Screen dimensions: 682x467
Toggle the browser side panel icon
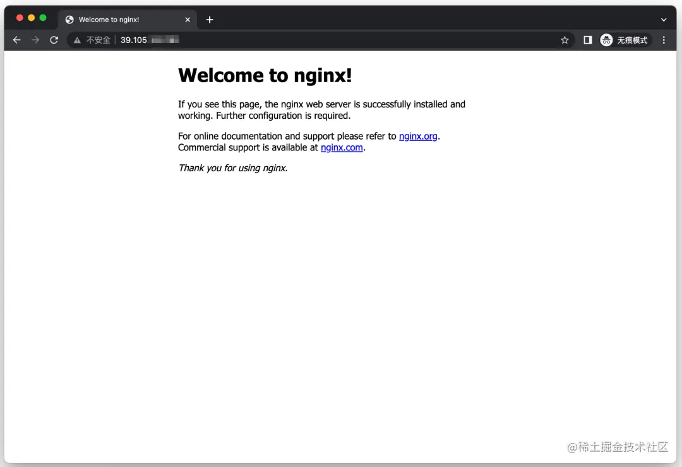click(588, 40)
